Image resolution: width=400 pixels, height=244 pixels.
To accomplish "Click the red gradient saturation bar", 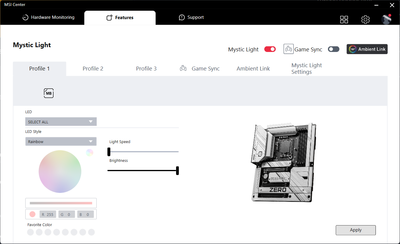I will click(61, 203).
